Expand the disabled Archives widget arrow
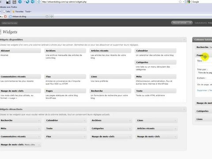212x159 pixels. click(130, 121)
